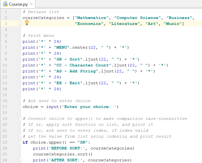Image resolution: width=202 pixels, height=163 pixels.
Task: Collapse the comment block fold at line 19
Action: pyautogui.click(x=20, y=118)
